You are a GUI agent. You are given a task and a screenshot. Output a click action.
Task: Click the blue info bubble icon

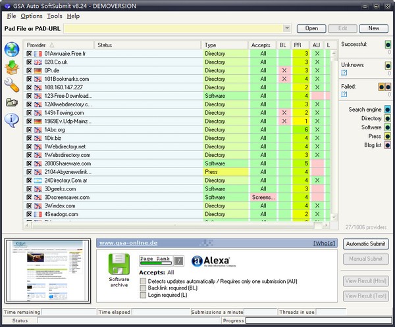coord(12,119)
